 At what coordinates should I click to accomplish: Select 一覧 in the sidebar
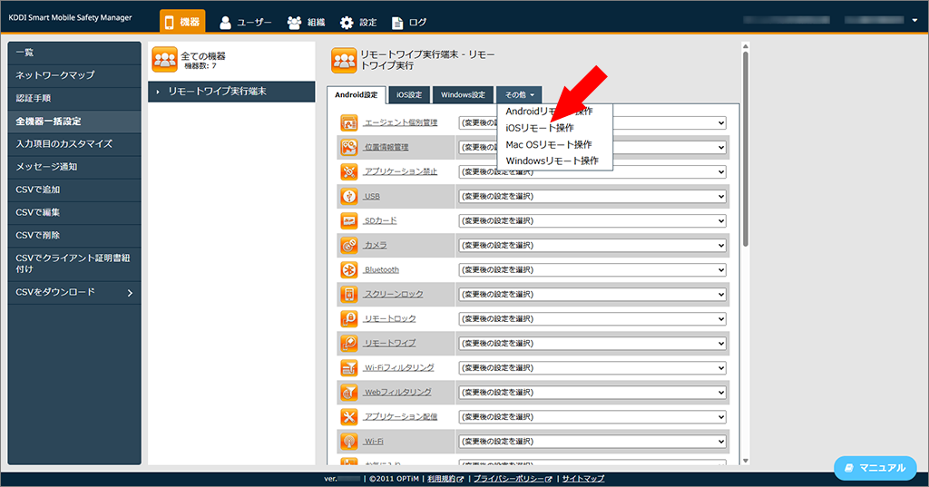74,53
